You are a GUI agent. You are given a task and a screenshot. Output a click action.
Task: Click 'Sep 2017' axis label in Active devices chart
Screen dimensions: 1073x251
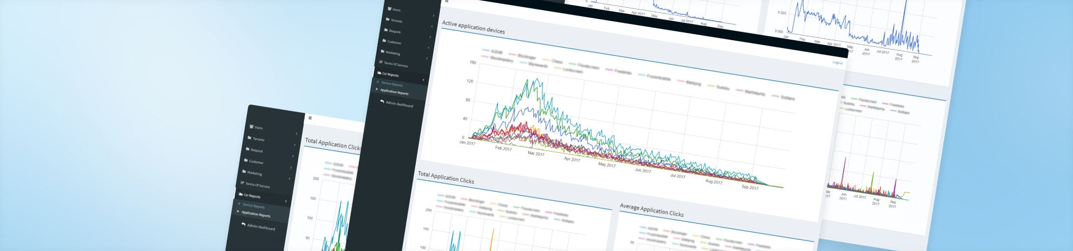pos(750,187)
